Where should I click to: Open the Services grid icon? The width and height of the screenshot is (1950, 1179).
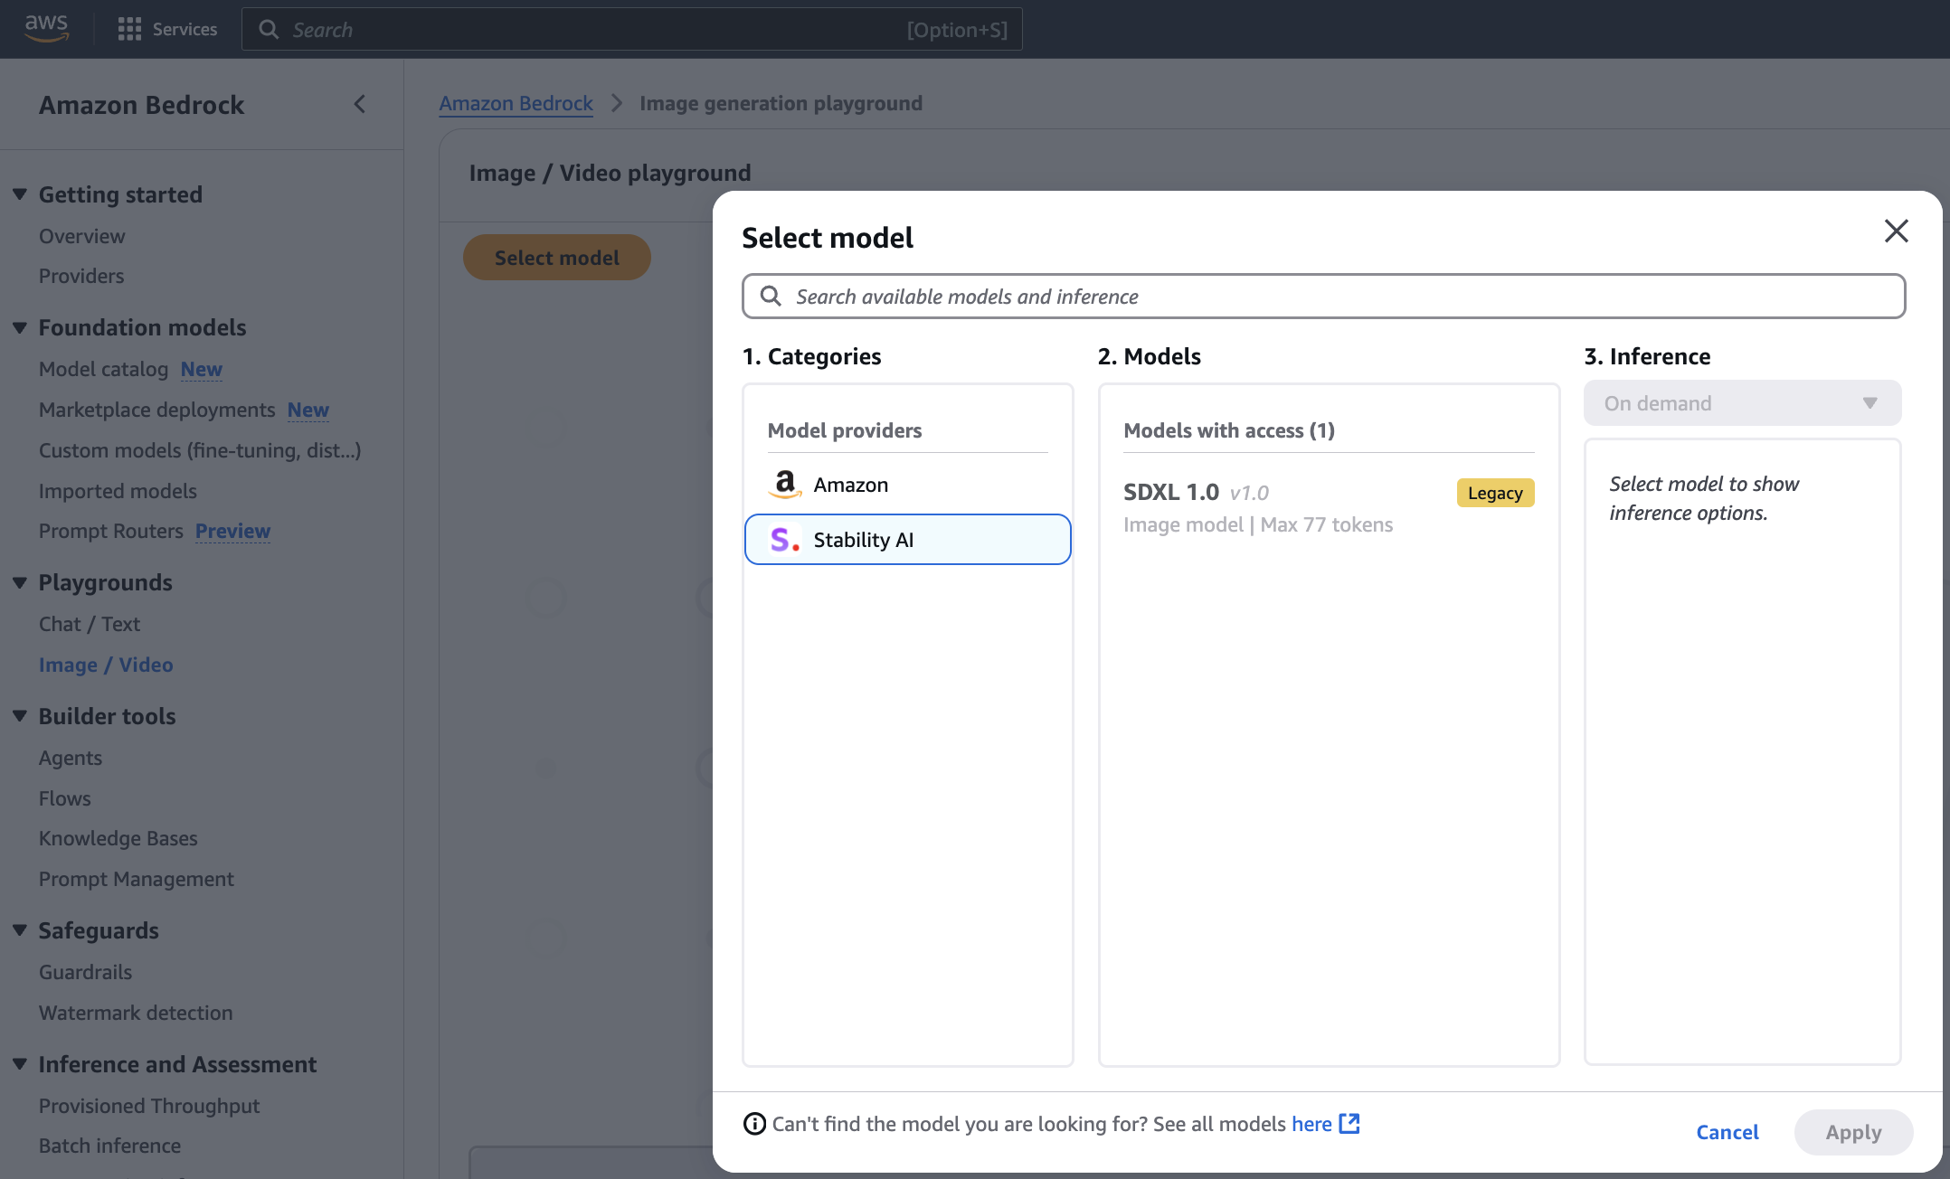point(129,29)
